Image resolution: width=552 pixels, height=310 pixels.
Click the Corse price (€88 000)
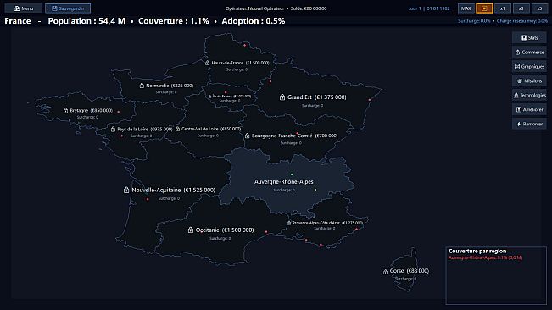(x=417, y=271)
